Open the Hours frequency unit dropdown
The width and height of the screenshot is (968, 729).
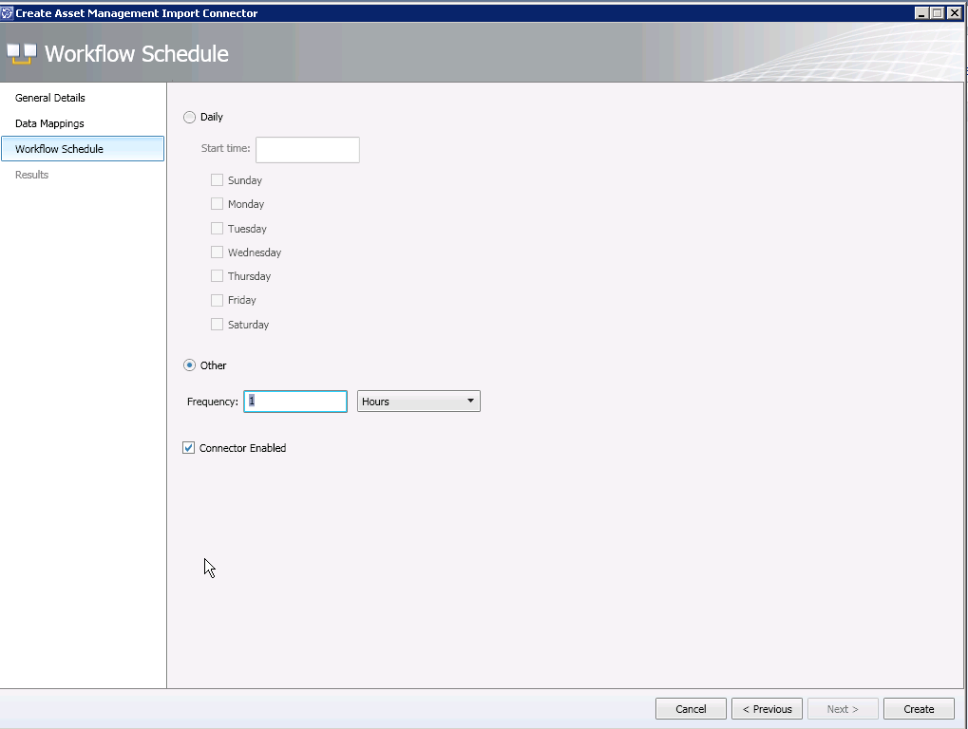[419, 402]
